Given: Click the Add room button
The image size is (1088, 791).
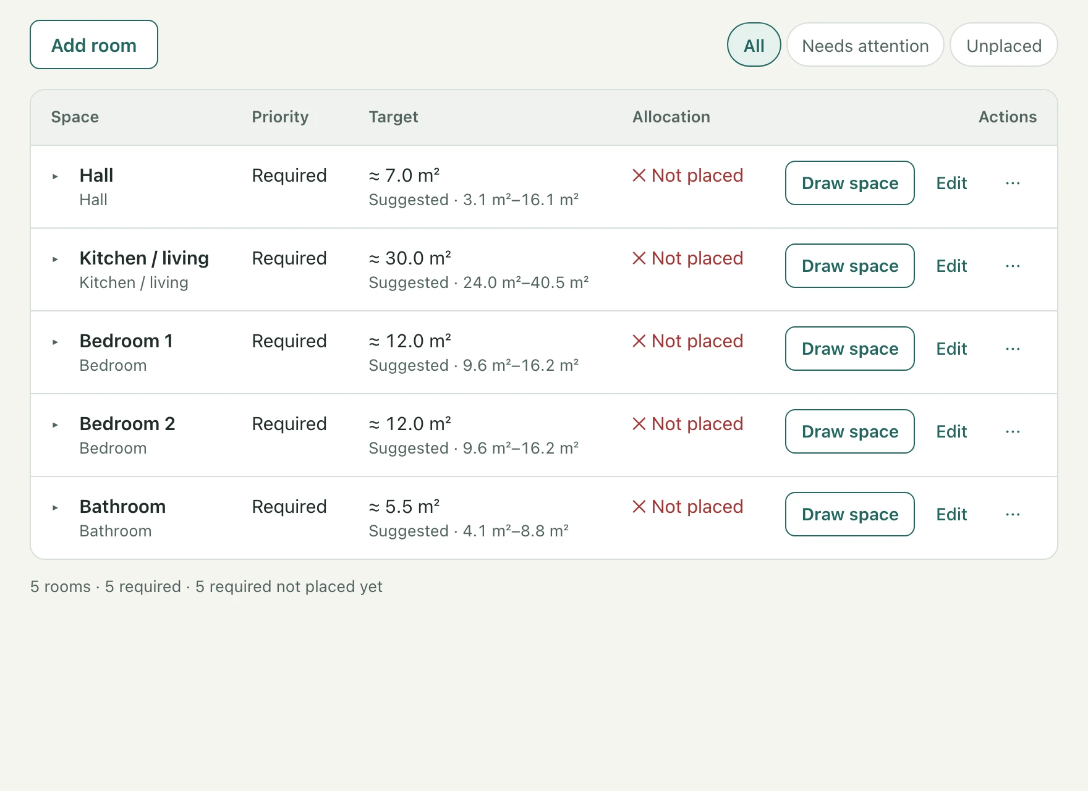Looking at the screenshot, I should pyautogui.click(x=94, y=44).
